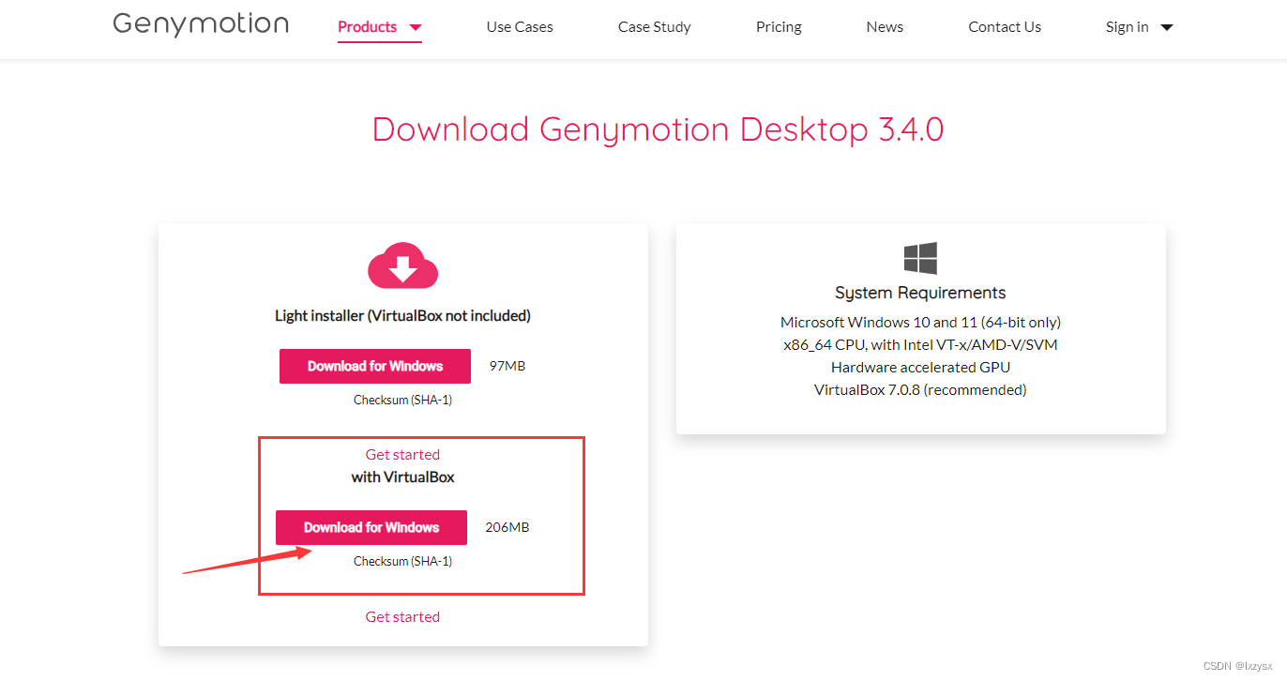Click the pink cloud download icon
The width and height of the screenshot is (1287, 681).
point(403,265)
